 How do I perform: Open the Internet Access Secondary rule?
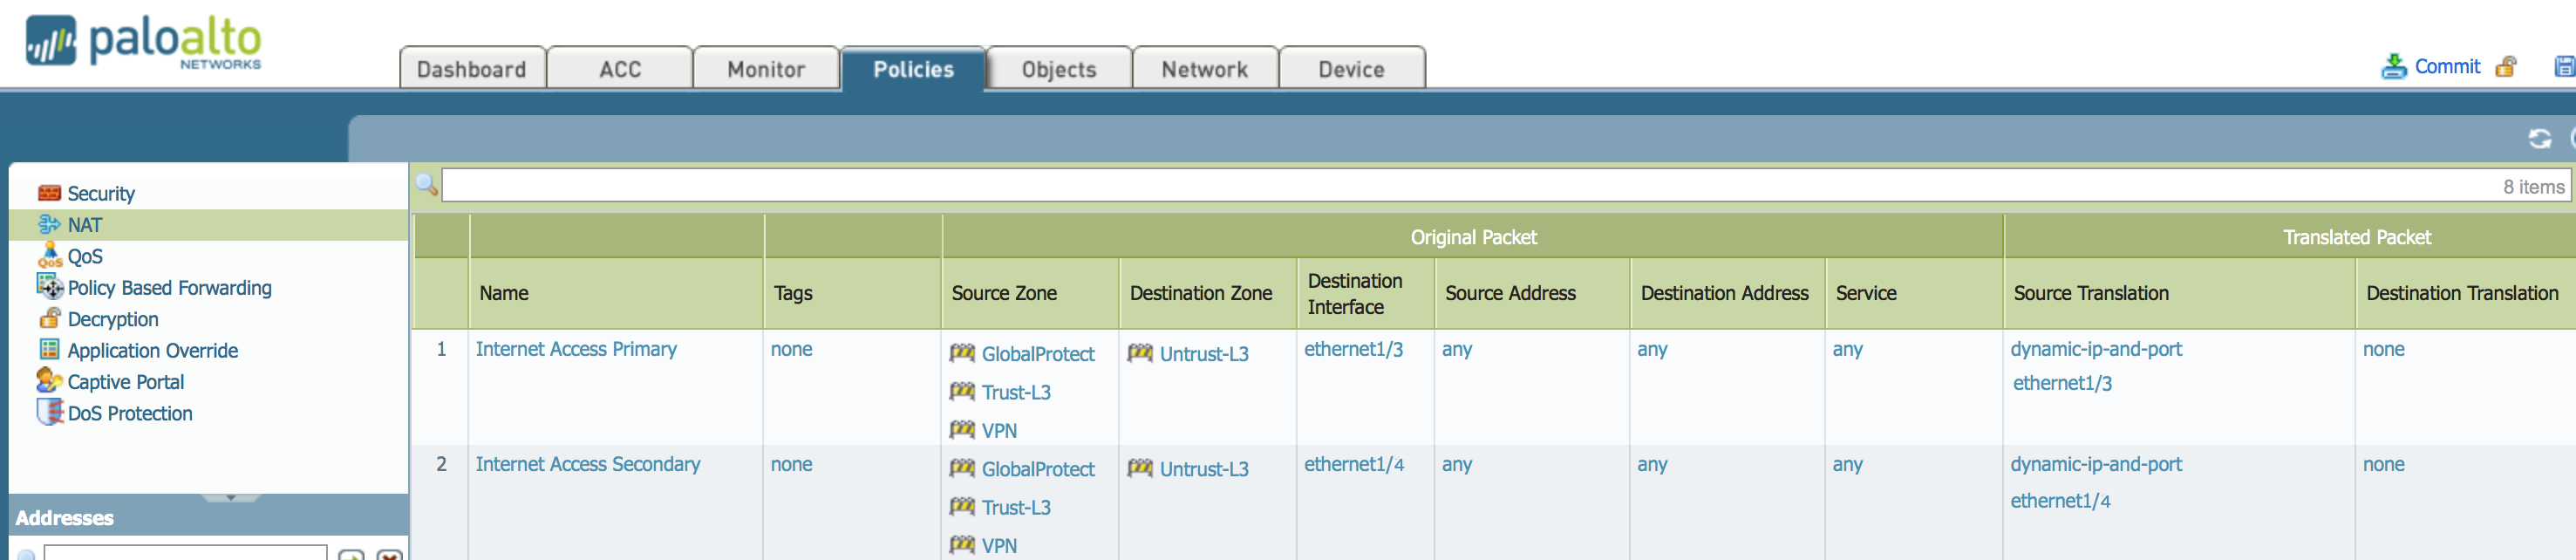(588, 464)
